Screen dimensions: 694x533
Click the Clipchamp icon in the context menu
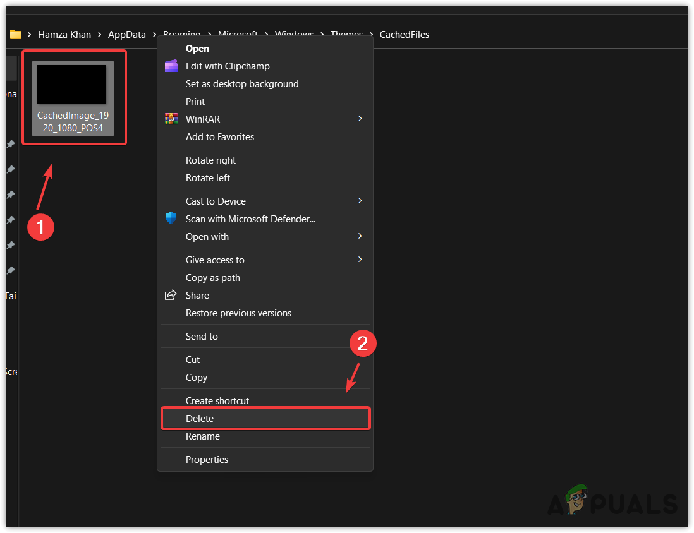coord(171,66)
